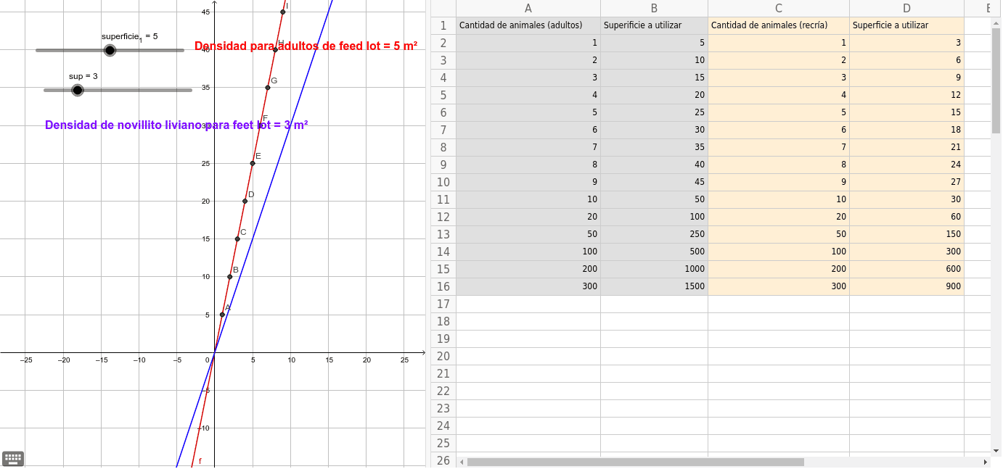The width and height of the screenshot is (1003, 469).
Task: Select cell B10 with value 45
Action: pyautogui.click(x=654, y=182)
